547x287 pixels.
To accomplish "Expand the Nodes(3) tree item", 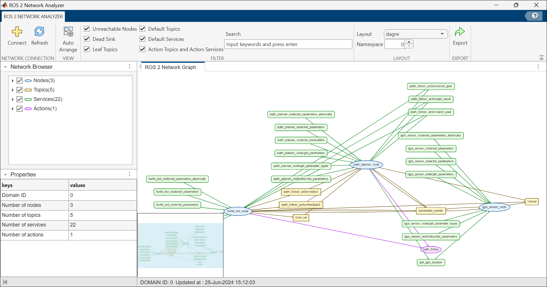I will pos(13,81).
